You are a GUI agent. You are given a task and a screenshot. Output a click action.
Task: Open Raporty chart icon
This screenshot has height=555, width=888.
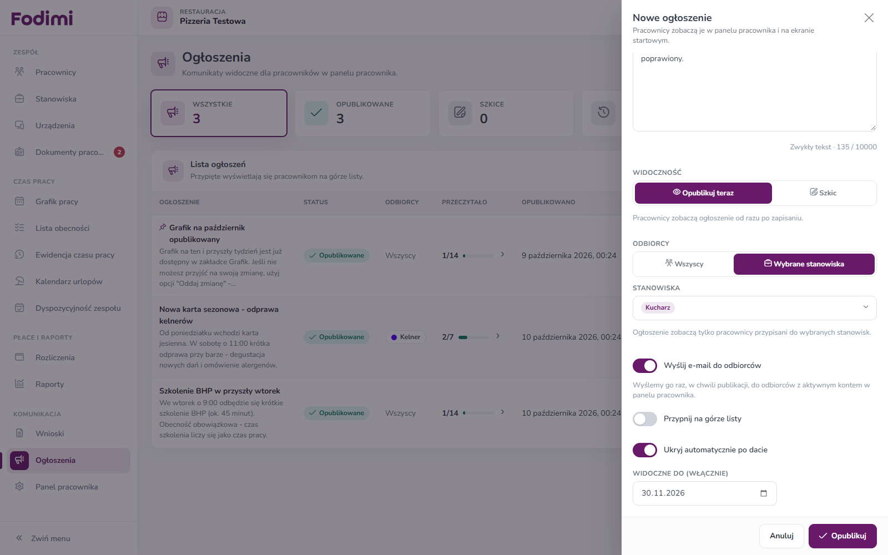tap(19, 384)
